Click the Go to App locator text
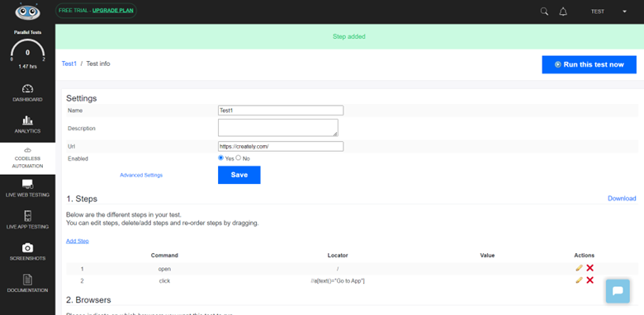644x315 pixels. [338, 281]
